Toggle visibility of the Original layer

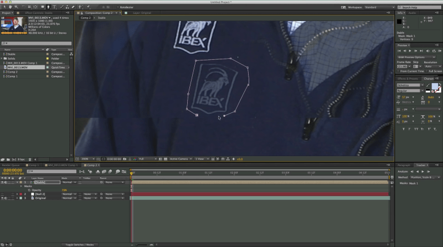tap(2, 198)
